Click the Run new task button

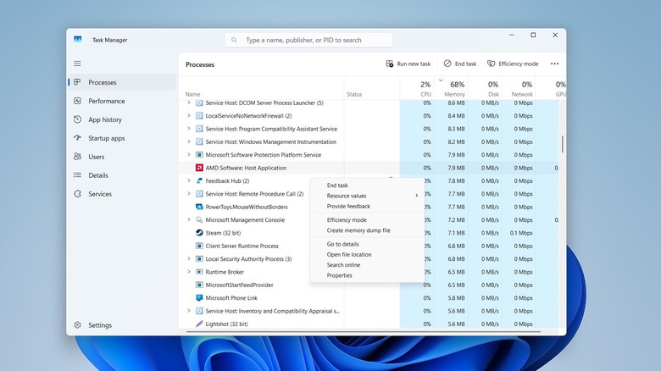[408, 64]
